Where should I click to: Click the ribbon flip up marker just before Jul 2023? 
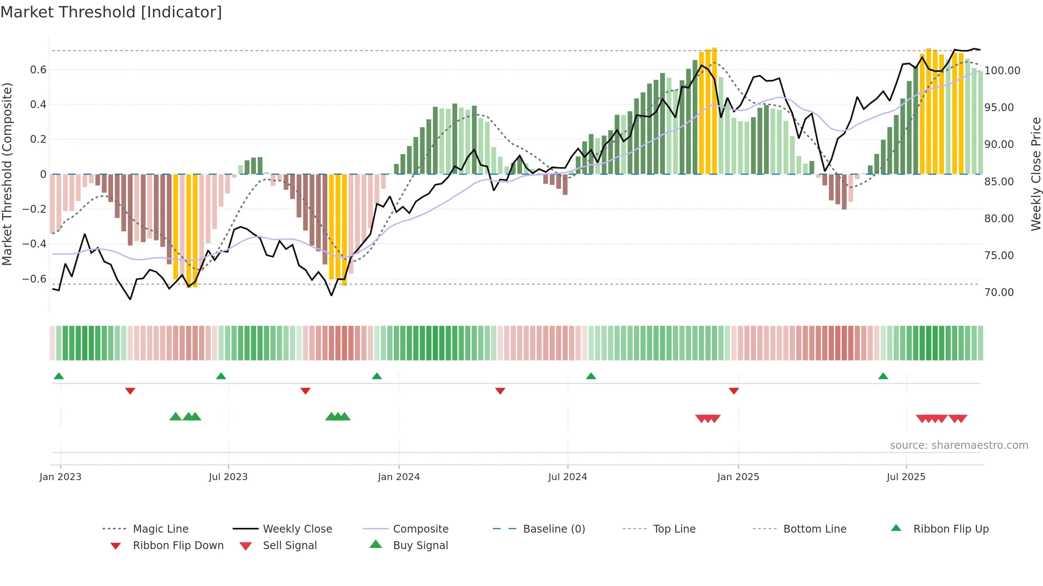(221, 376)
